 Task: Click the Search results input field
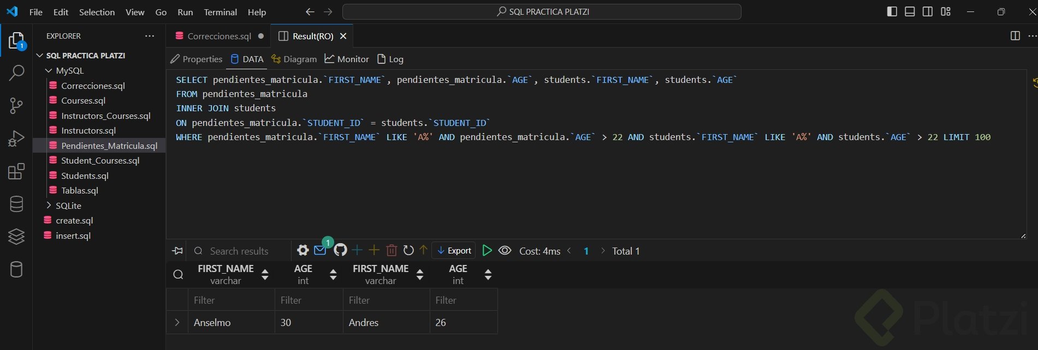(239, 251)
